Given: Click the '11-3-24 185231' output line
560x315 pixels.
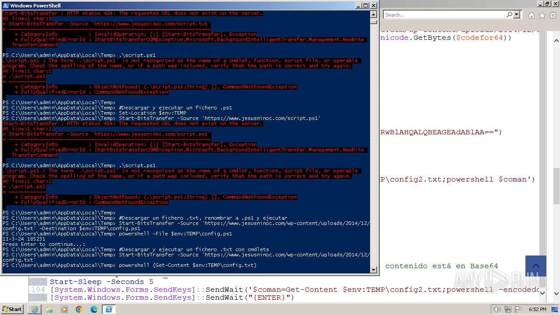Looking at the screenshot, I should click(x=24, y=239).
